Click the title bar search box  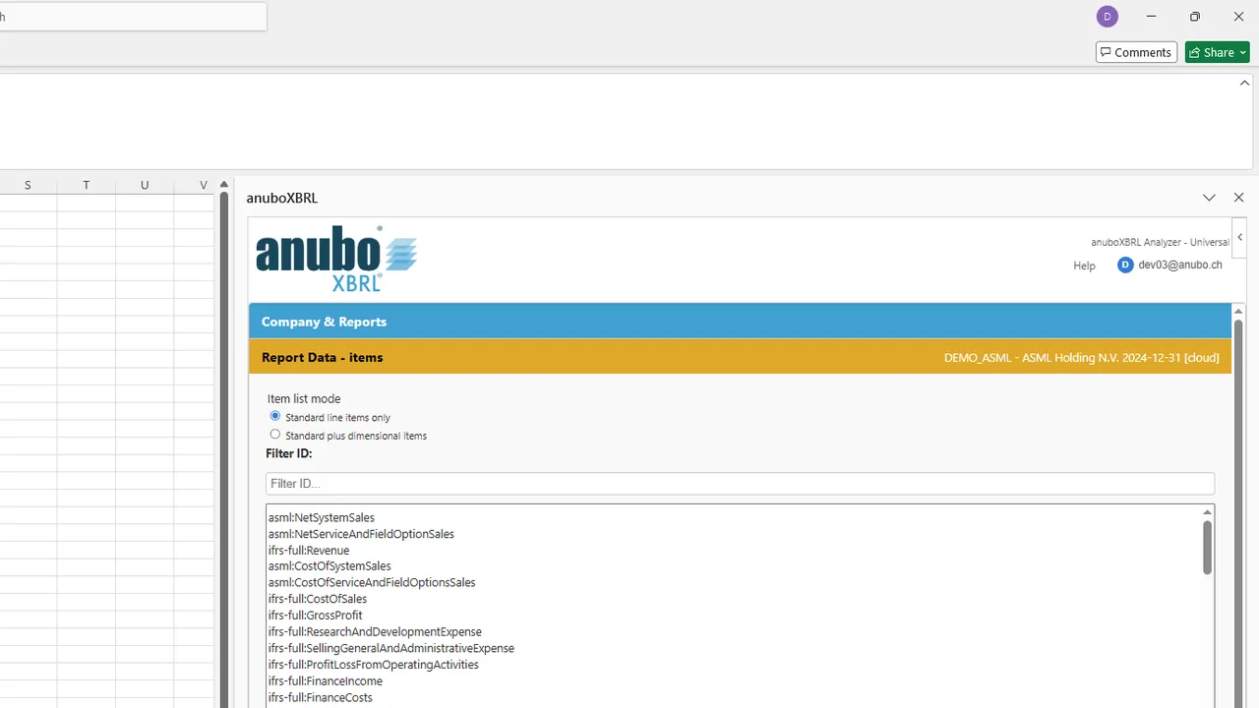pyautogui.click(x=133, y=17)
